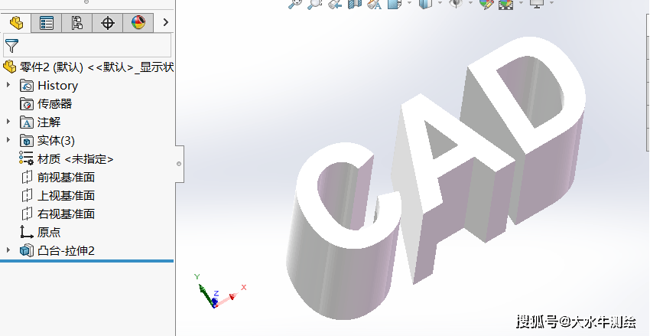This screenshot has width=650, height=336.
Task: Expand the 实体(3) solid bodies arrow
Action: 8,140
